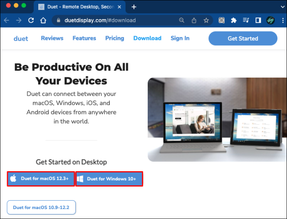Close the Duet Remote Desktop tab

[119, 7]
